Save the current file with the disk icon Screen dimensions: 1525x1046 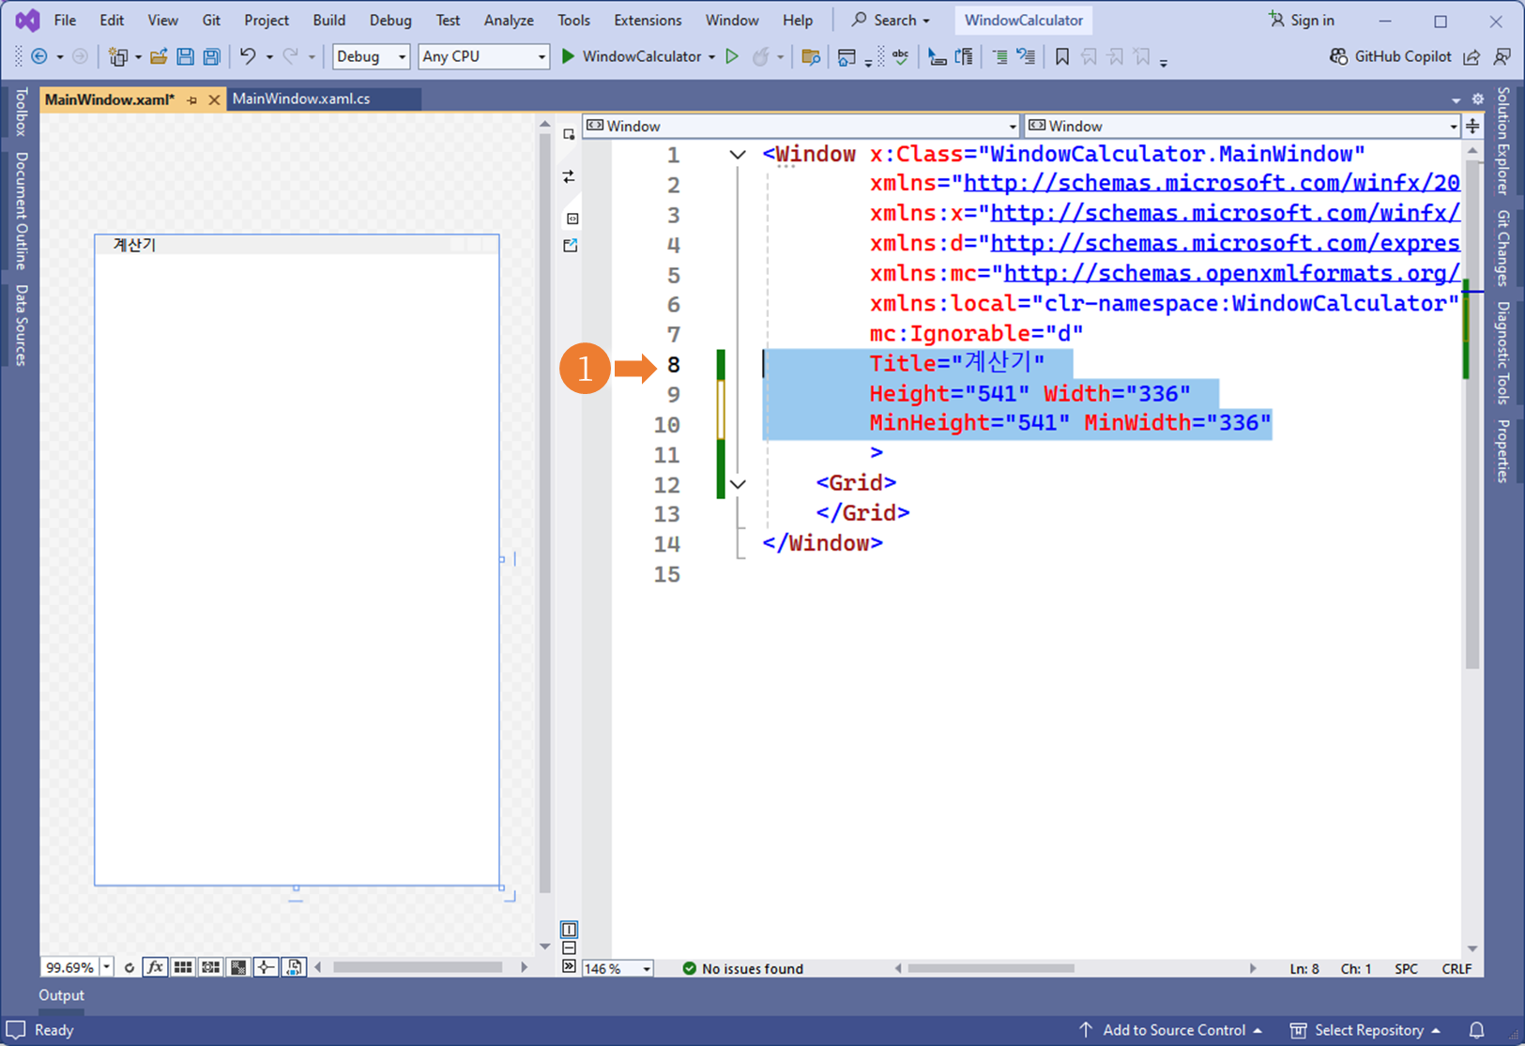pyautogui.click(x=185, y=56)
